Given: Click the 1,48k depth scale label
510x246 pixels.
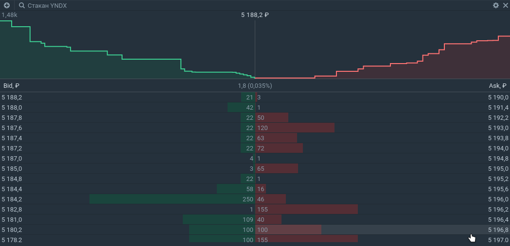Looking at the screenshot, I should pyautogui.click(x=9, y=15).
